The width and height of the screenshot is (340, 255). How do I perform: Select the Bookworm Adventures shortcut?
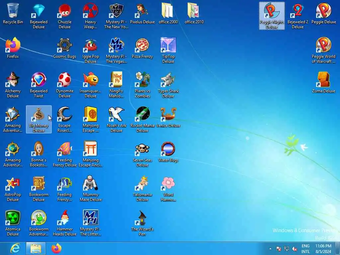point(39,223)
